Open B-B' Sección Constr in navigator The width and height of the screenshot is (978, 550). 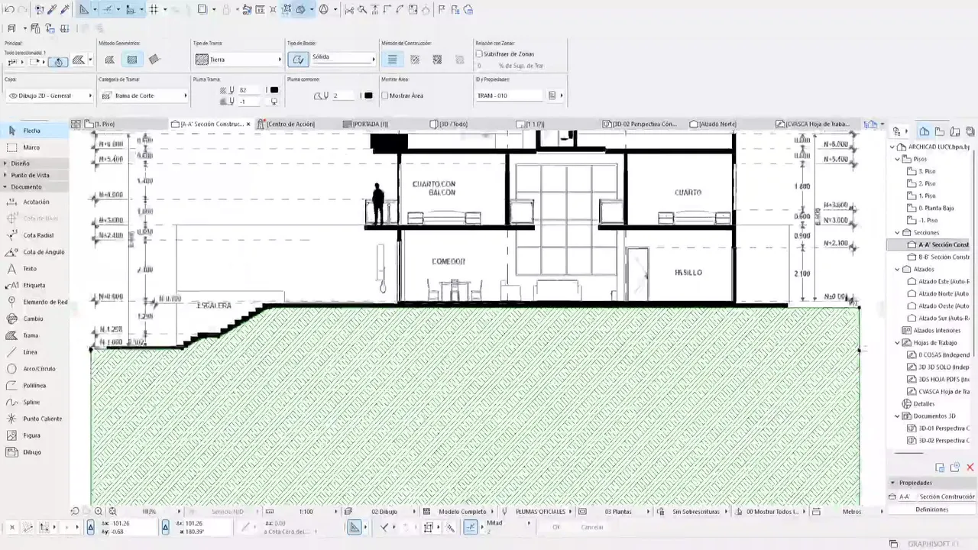click(943, 257)
